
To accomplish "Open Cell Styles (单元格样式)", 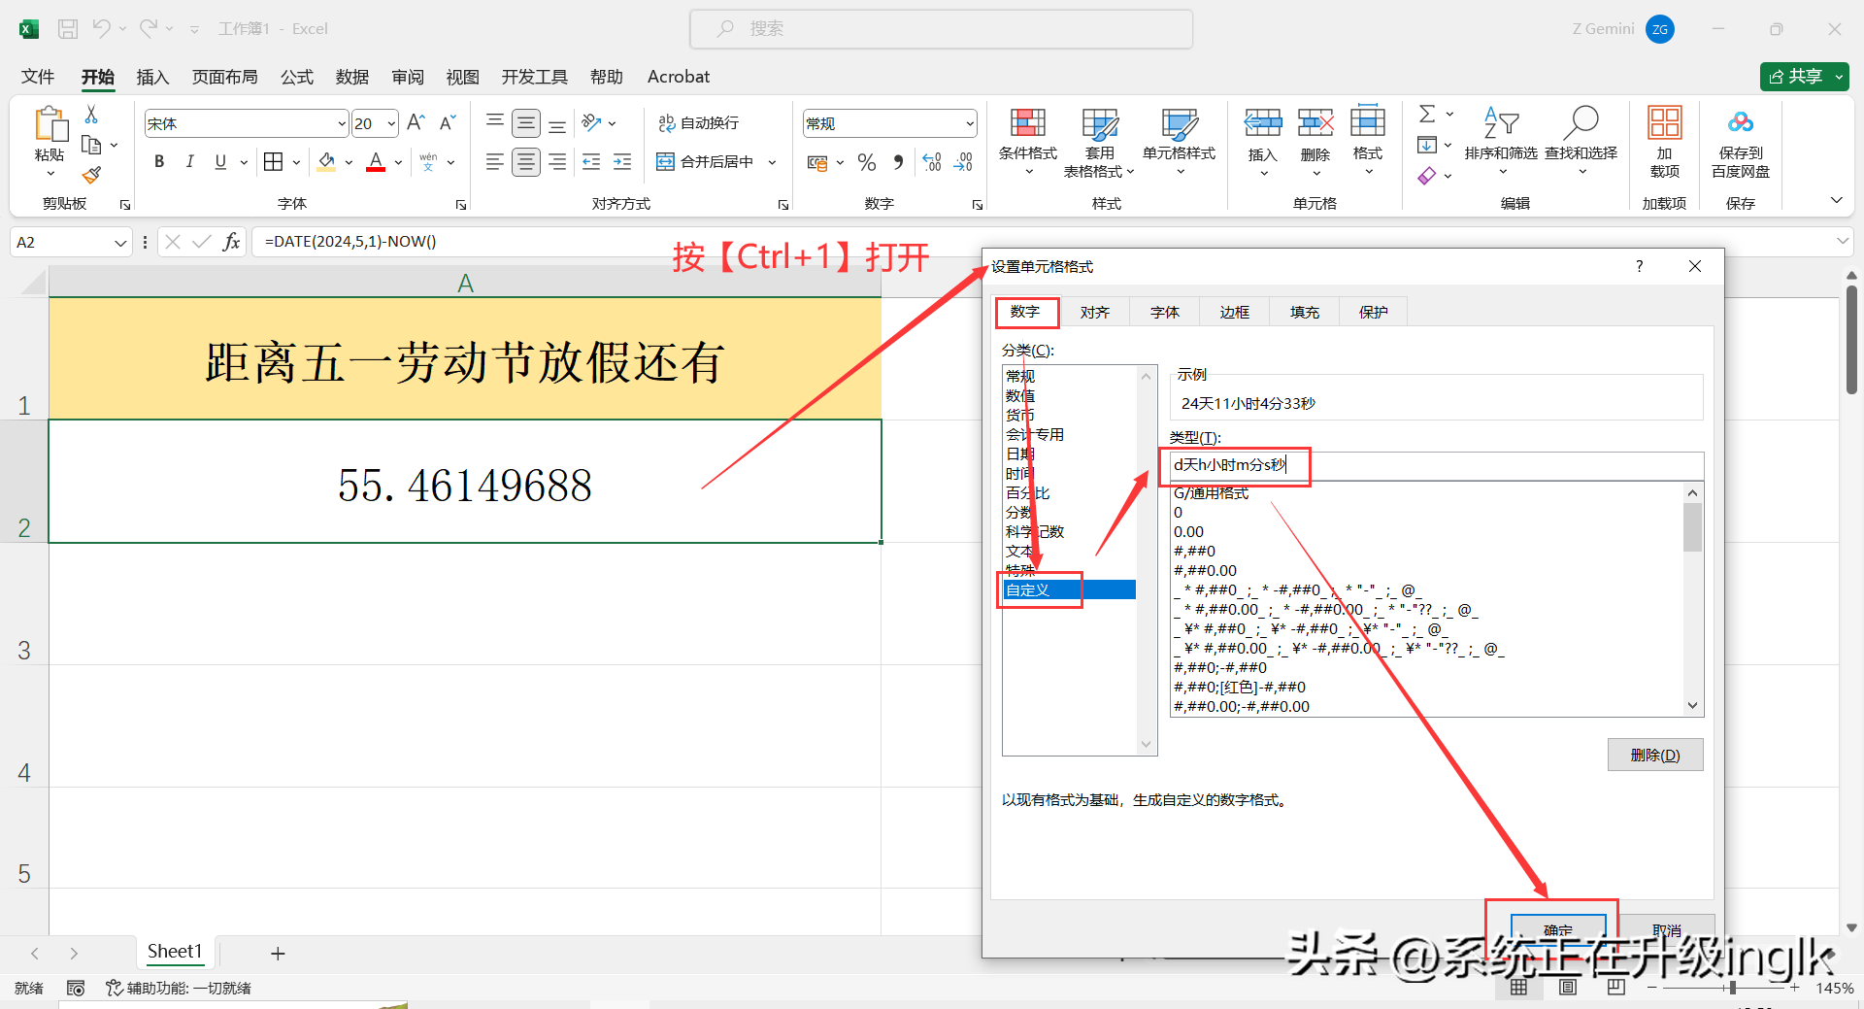I will click(1180, 142).
